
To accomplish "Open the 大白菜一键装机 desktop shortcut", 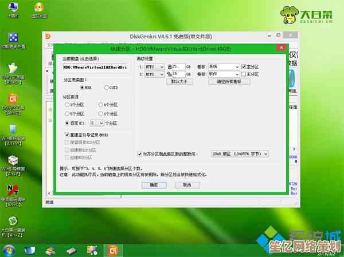I will click(11, 223).
